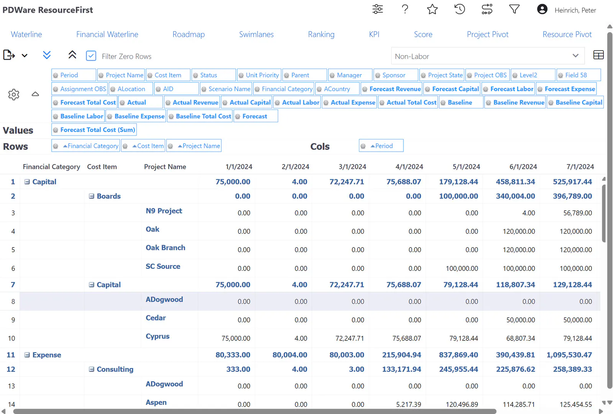
Task: Switch to the Waterline tab
Action: (x=26, y=34)
